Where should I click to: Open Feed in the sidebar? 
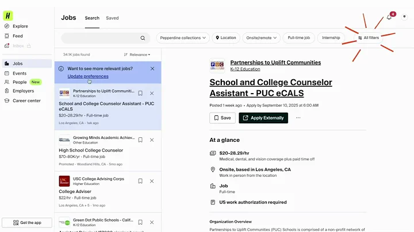point(14,36)
